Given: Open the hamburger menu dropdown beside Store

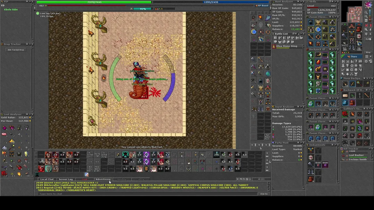Looking at the screenshot, I should [368, 56].
